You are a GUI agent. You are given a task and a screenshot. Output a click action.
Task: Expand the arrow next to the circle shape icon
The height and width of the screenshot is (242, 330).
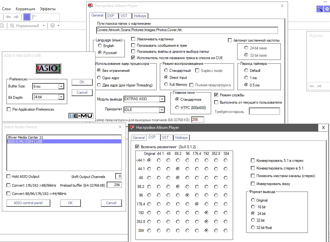point(58,26)
